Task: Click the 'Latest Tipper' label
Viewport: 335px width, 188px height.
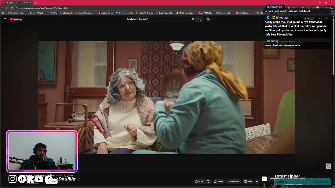Action: point(287,176)
